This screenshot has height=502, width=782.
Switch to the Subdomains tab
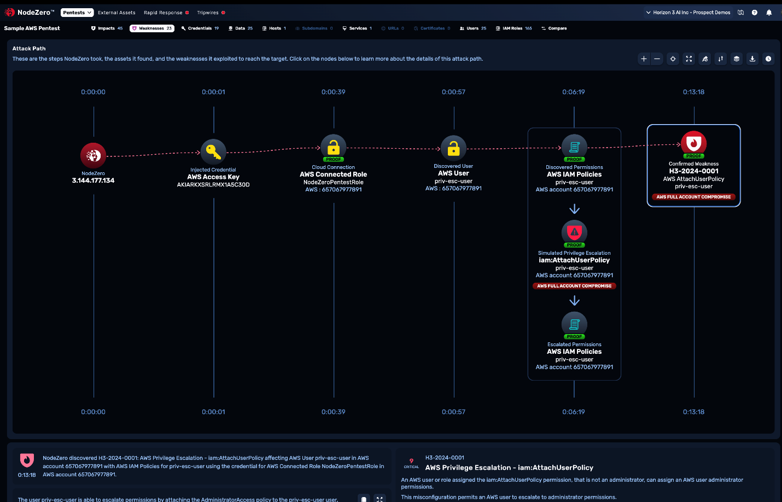[314, 28]
